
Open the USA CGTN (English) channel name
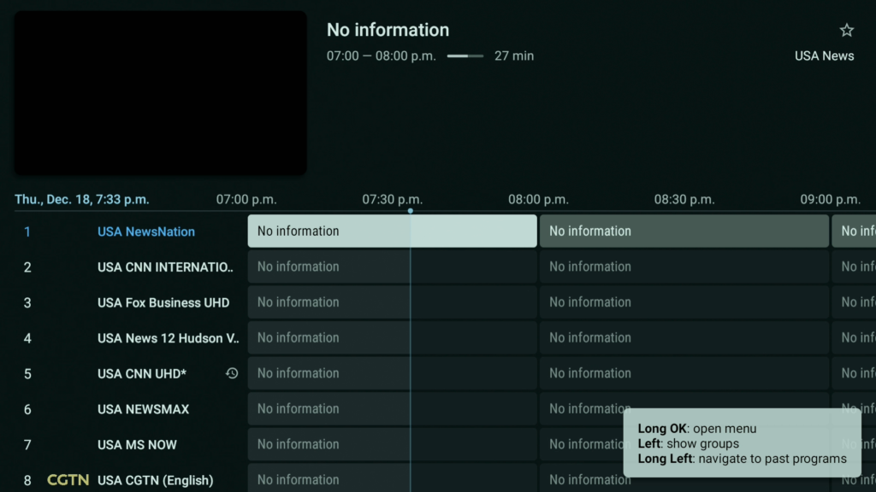tap(156, 480)
